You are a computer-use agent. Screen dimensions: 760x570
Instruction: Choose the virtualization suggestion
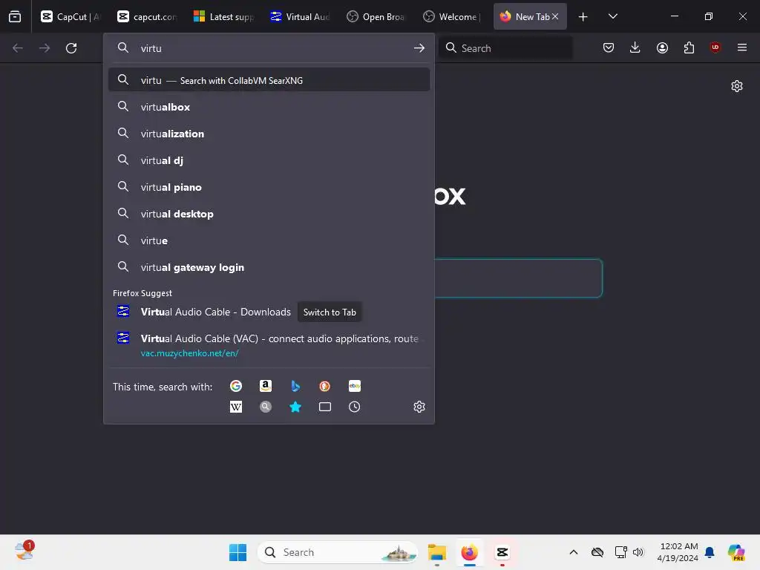[x=269, y=134]
